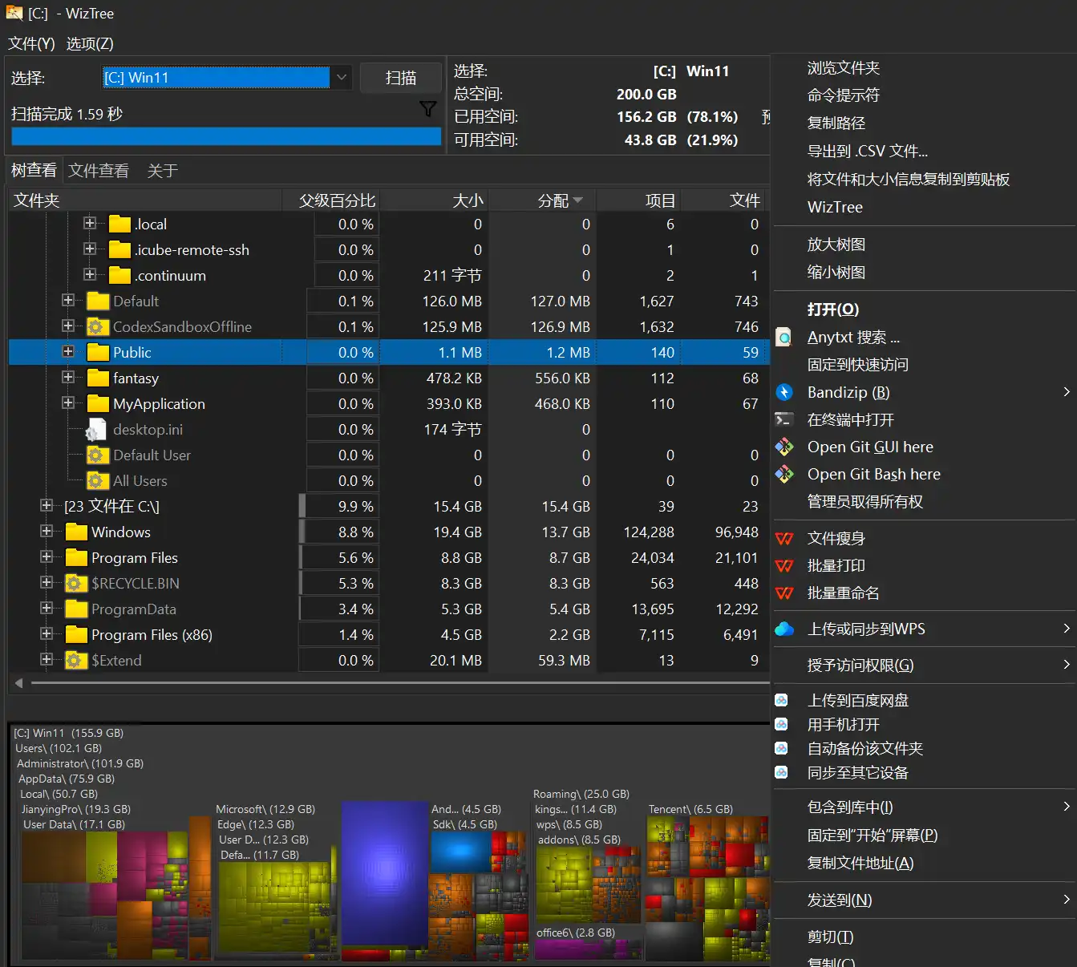Click the horizontal scrollbar left arrow

point(18,683)
